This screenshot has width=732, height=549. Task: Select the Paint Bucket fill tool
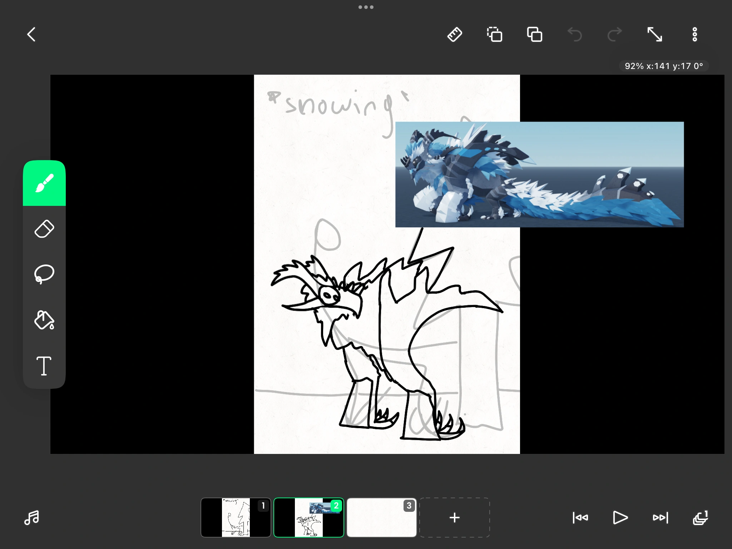point(44,320)
